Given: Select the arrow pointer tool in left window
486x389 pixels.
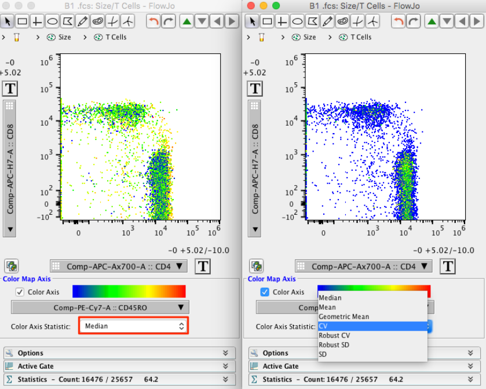Looking at the screenshot, I should pos(7,21).
